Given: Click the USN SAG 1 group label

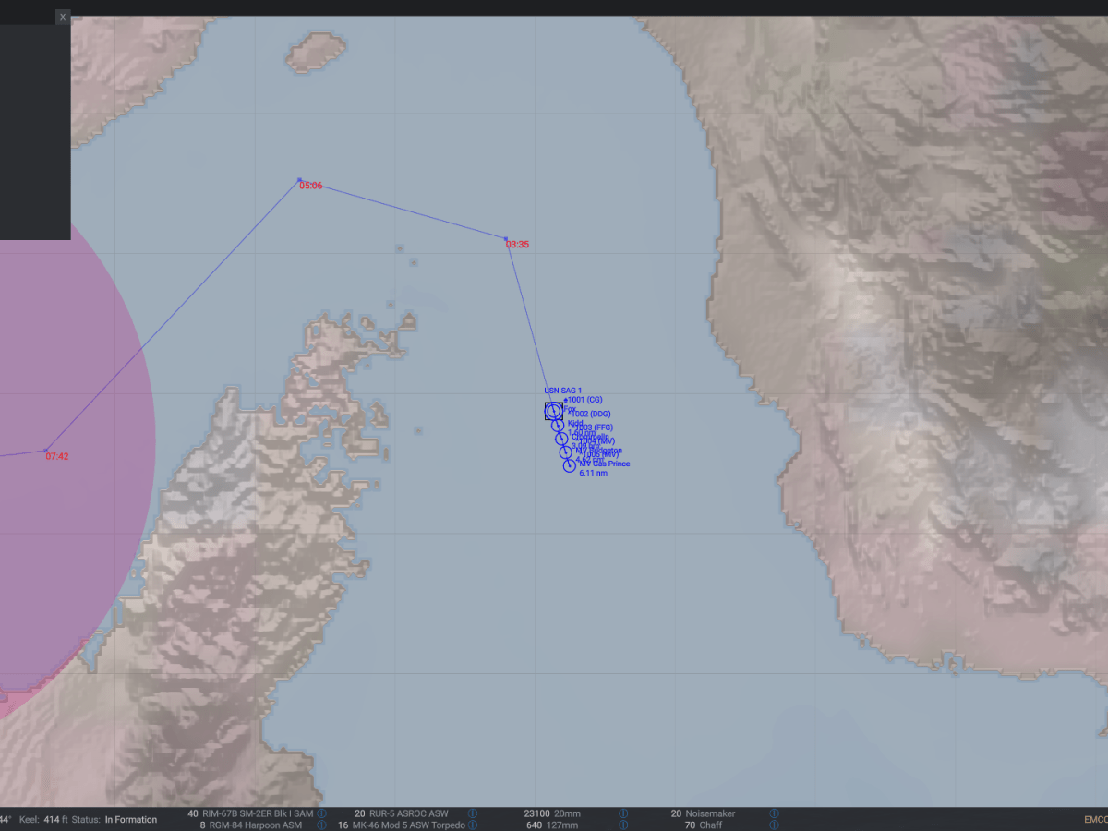Looking at the screenshot, I should (x=562, y=391).
